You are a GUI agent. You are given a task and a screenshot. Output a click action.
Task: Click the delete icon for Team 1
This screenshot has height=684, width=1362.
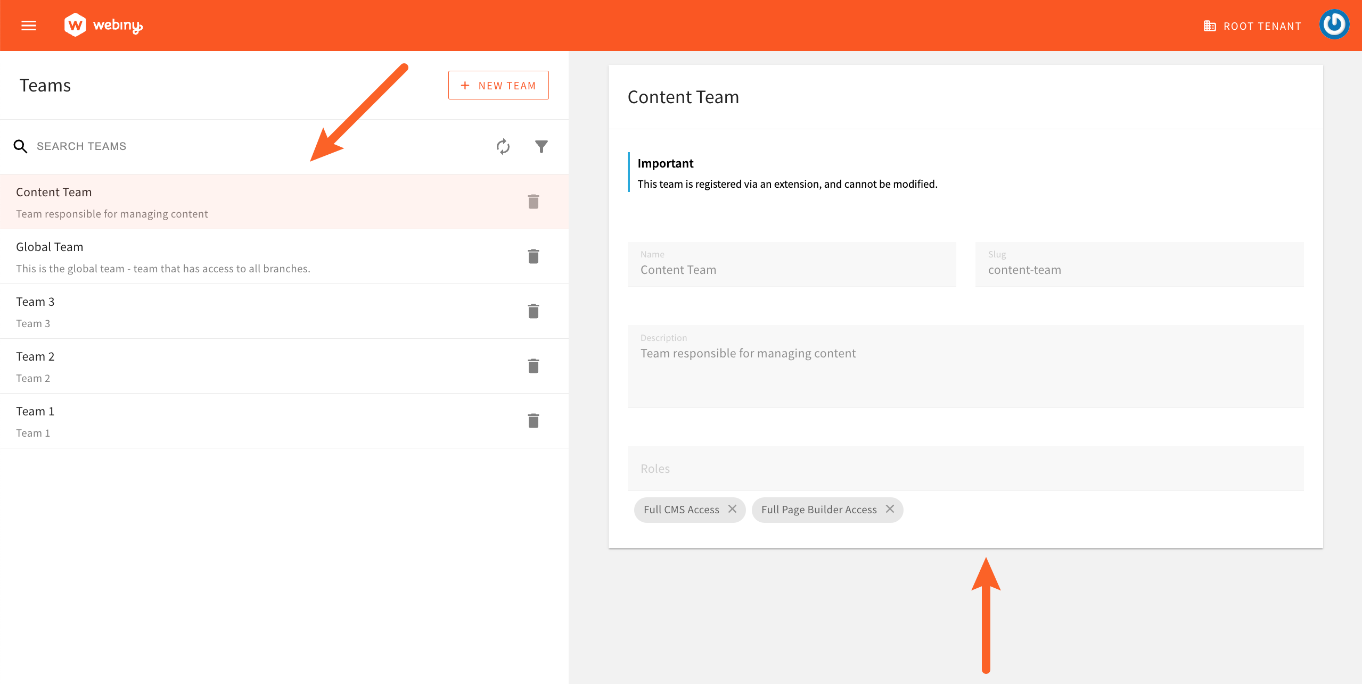[534, 421]
